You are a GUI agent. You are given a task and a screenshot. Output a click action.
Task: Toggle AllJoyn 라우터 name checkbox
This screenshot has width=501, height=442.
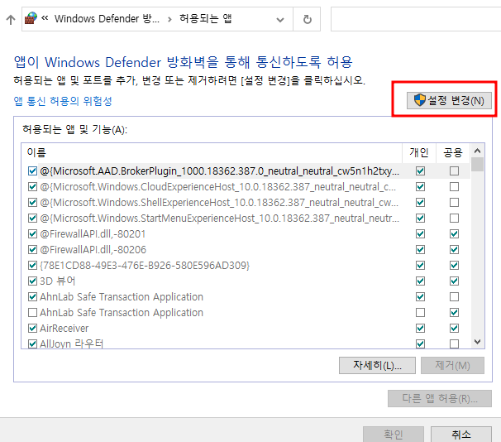[32, 344]
